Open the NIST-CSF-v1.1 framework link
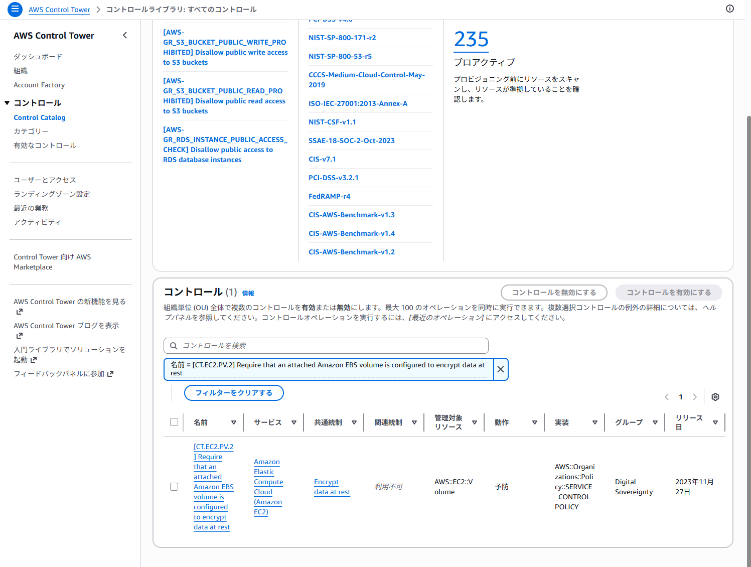Viewport: 751px width, 567px height. [332, 122]
